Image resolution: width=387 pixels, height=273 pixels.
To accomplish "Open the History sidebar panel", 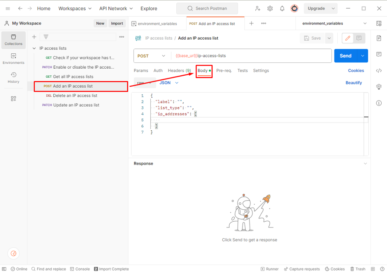I will [13, 77].
